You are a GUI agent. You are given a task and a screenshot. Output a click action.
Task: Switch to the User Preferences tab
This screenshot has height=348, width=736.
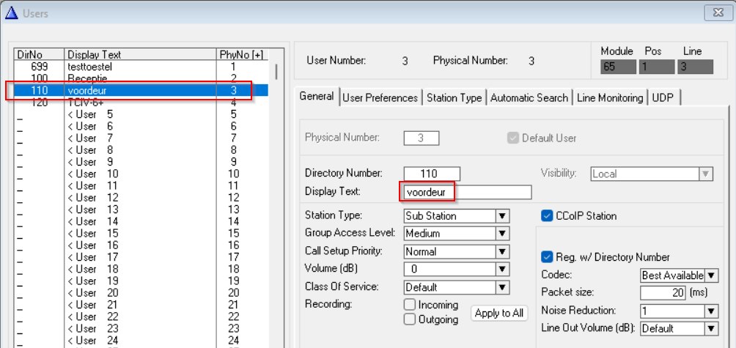point(380,97)
